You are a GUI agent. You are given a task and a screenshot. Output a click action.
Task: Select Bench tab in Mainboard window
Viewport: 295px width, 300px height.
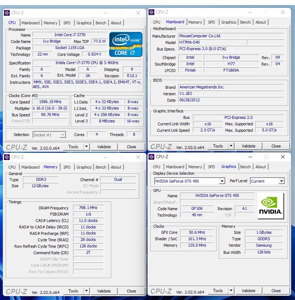246,22
